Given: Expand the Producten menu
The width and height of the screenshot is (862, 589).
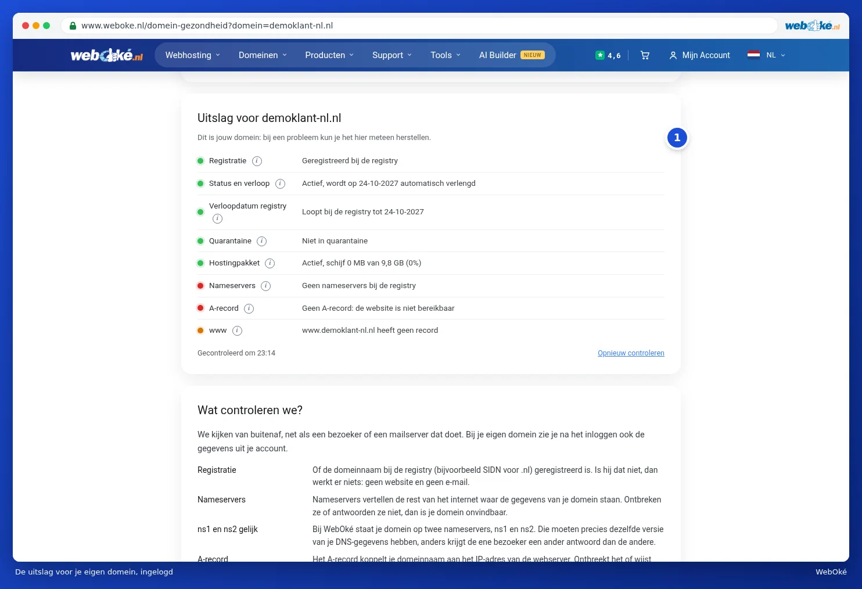Looking at the screenshot, I should (x=329, y=55).
